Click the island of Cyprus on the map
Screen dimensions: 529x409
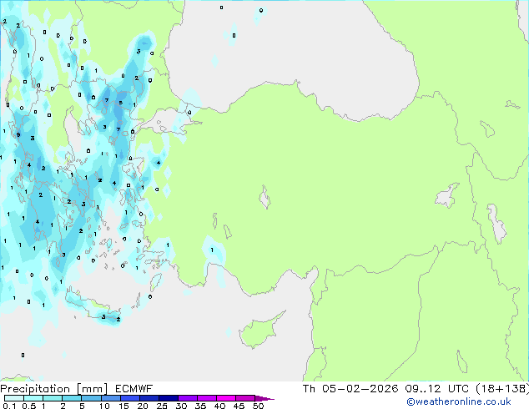click(x=259, y=331)
